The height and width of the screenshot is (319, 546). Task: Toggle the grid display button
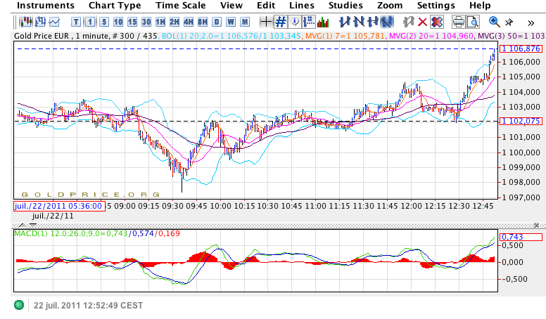coord(280,21)
